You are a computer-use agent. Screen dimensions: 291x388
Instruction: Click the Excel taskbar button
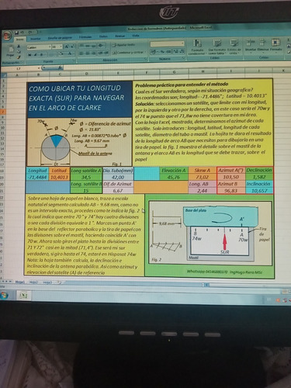click(x=23, y=295)
